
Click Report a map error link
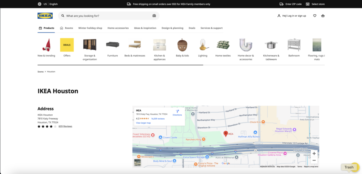(x=311, y=166)
